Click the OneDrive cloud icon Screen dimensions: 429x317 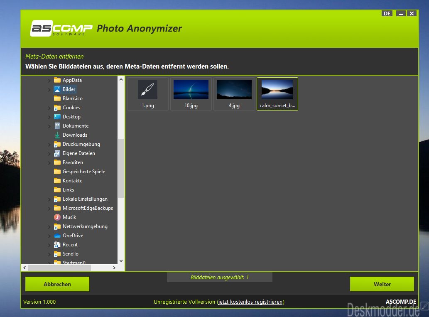[x=57, y=236]
